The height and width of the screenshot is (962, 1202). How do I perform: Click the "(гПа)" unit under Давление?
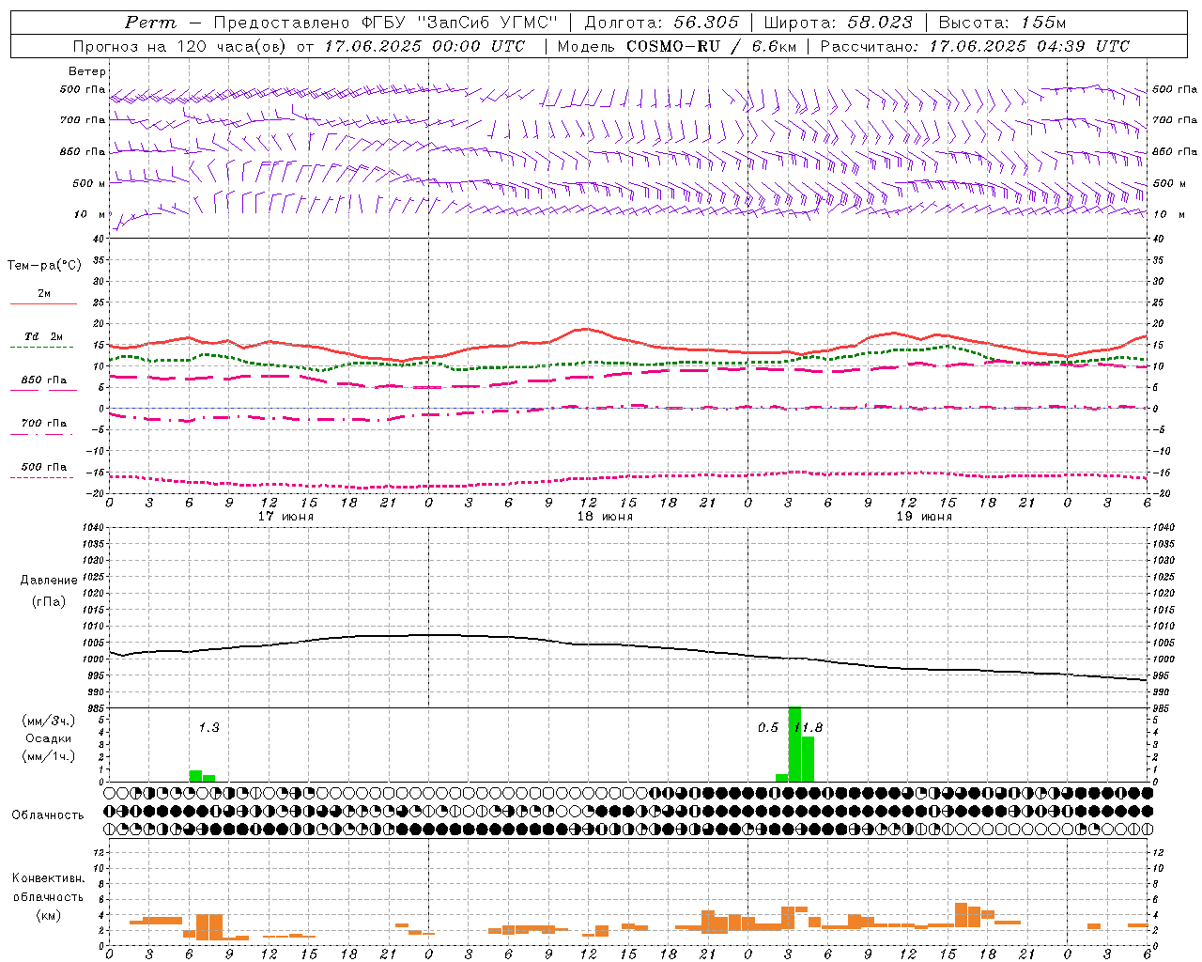click(49, 601)
